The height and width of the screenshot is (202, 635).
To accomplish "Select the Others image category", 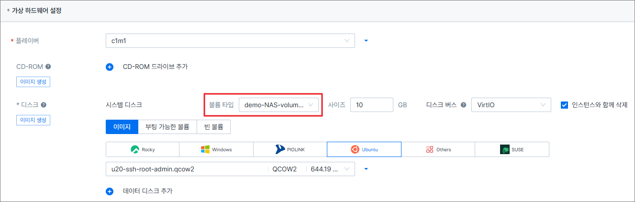I will coord(438,149).
